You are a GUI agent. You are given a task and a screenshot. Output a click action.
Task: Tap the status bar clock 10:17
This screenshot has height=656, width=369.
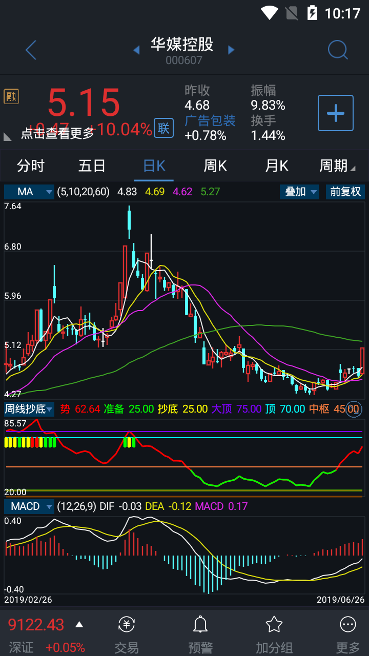343,13
